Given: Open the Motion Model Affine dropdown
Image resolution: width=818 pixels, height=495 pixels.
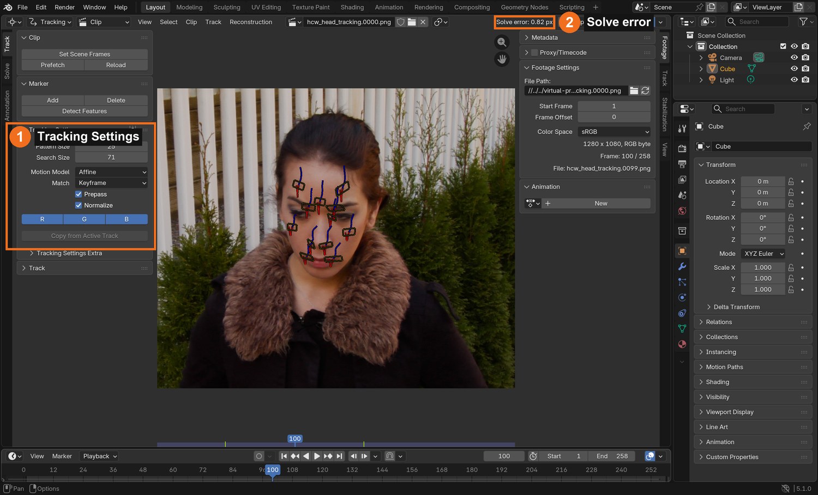Looking at the screenshot, I should [111, 172].
